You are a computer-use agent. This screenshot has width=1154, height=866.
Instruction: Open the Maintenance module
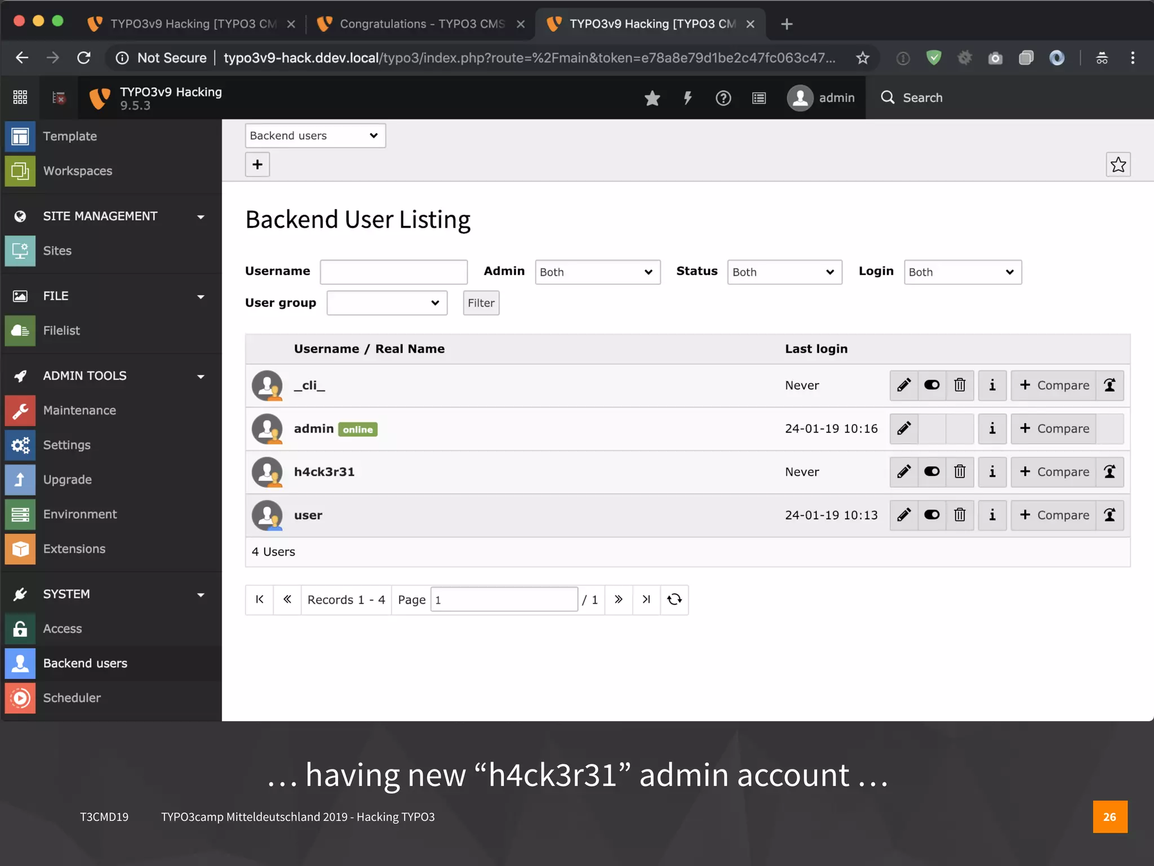[111, 410]
